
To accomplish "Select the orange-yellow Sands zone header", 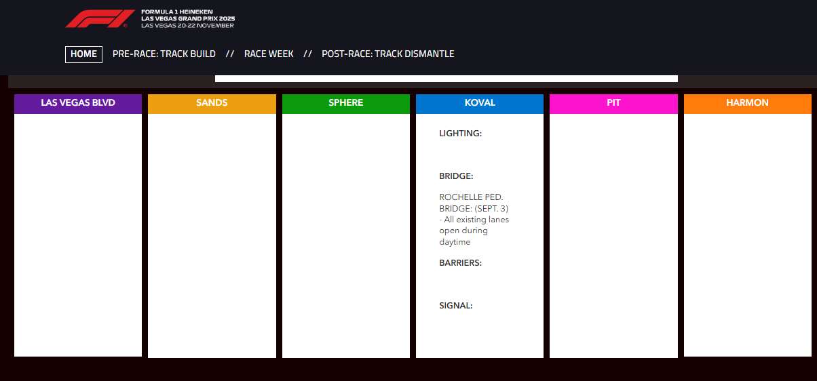I will click(x=212, y=103).
